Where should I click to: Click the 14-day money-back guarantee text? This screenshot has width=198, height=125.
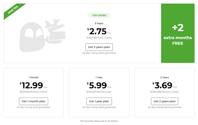pos(33,107)
